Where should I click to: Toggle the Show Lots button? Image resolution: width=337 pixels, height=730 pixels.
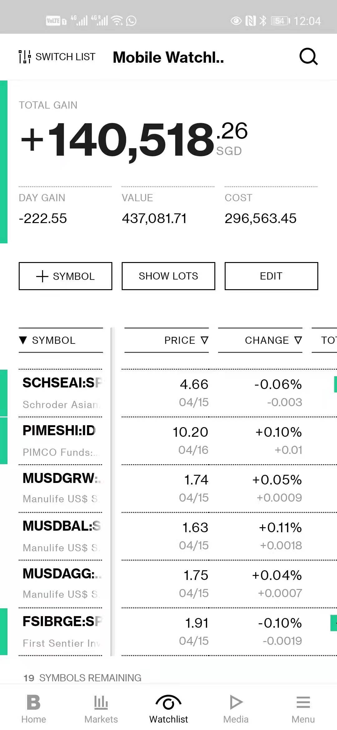[168, 276]
